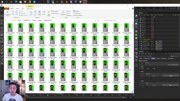Click the Explorer back arrow

point(6,20)
